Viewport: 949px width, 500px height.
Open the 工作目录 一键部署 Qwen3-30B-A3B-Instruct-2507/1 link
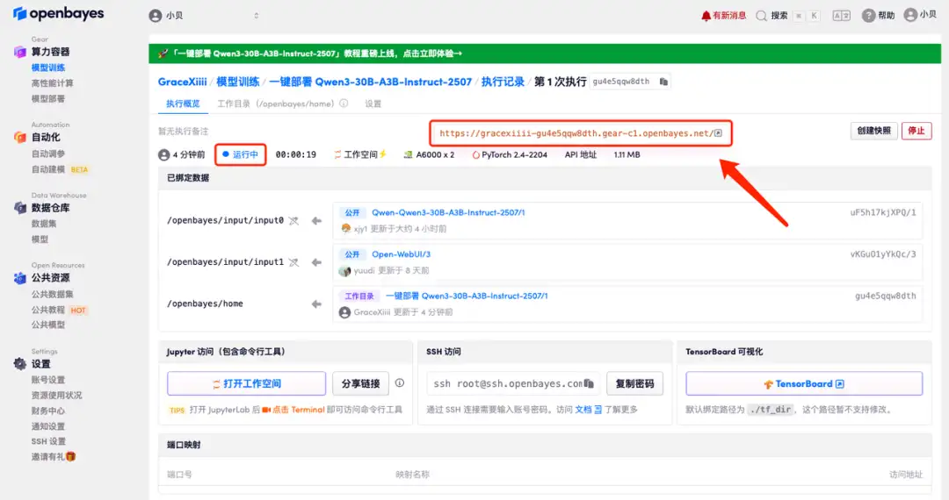(x=467, y=296)
